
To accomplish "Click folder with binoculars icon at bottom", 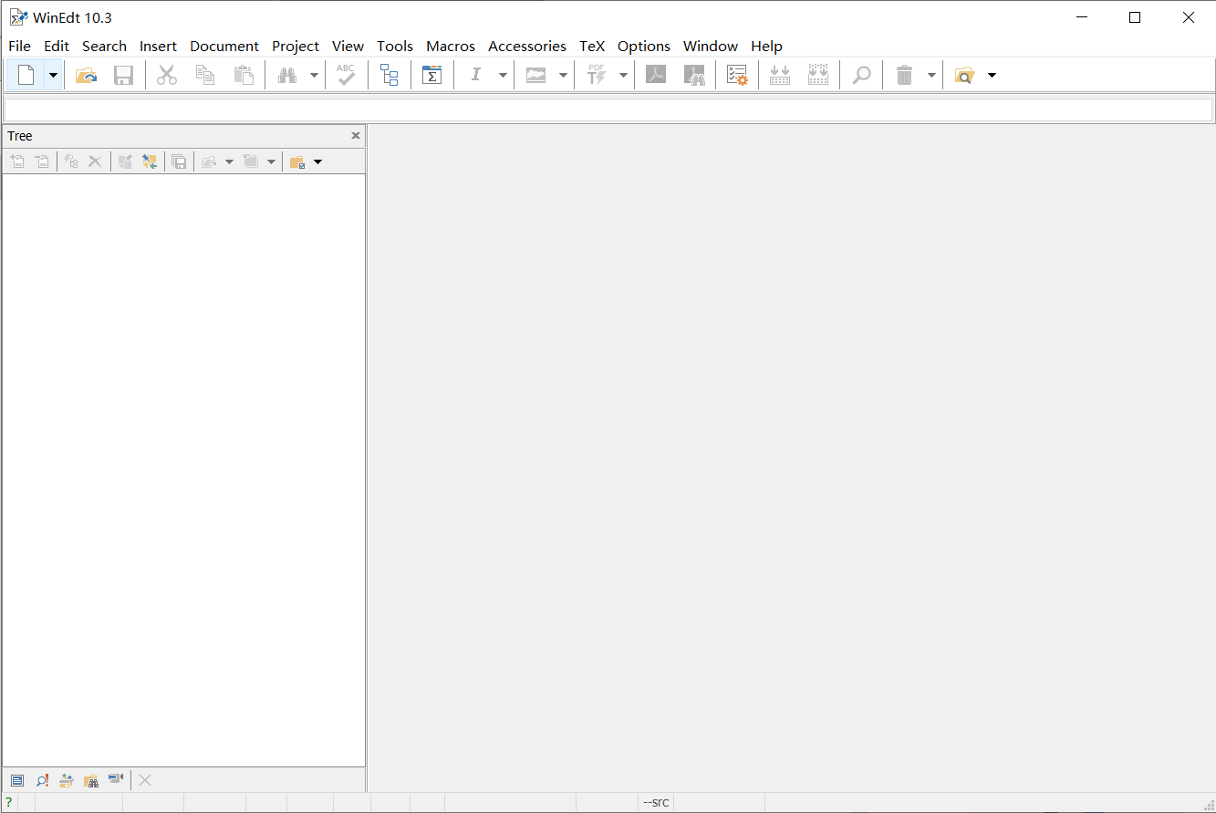I will (91, 780).
